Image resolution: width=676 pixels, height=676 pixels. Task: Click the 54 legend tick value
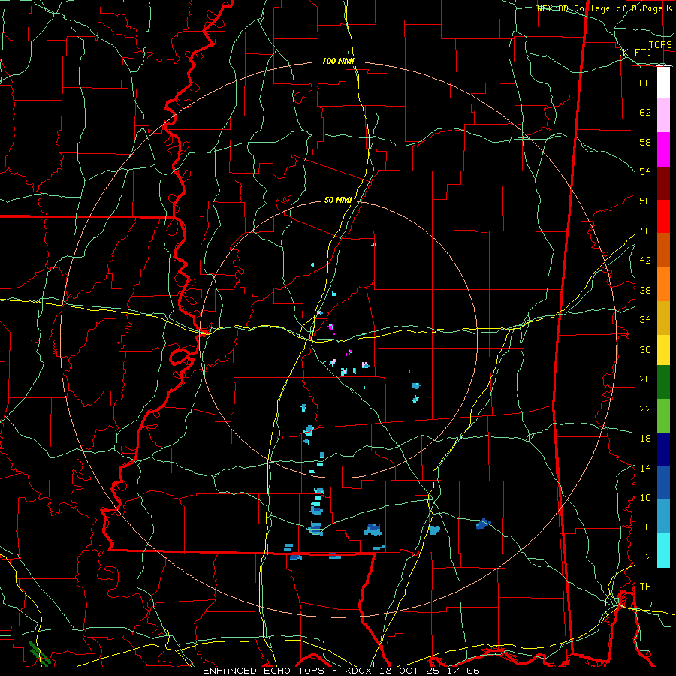(645, 171)
